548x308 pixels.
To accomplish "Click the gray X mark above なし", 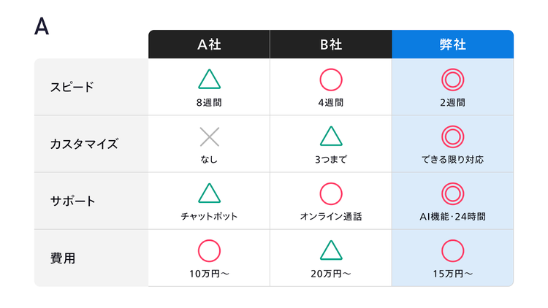I will click(x=209, y=136).
